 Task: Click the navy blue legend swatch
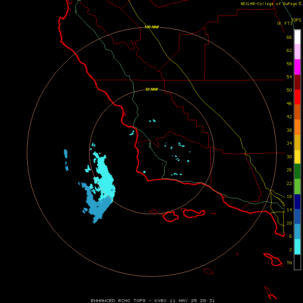coord(297,202)
